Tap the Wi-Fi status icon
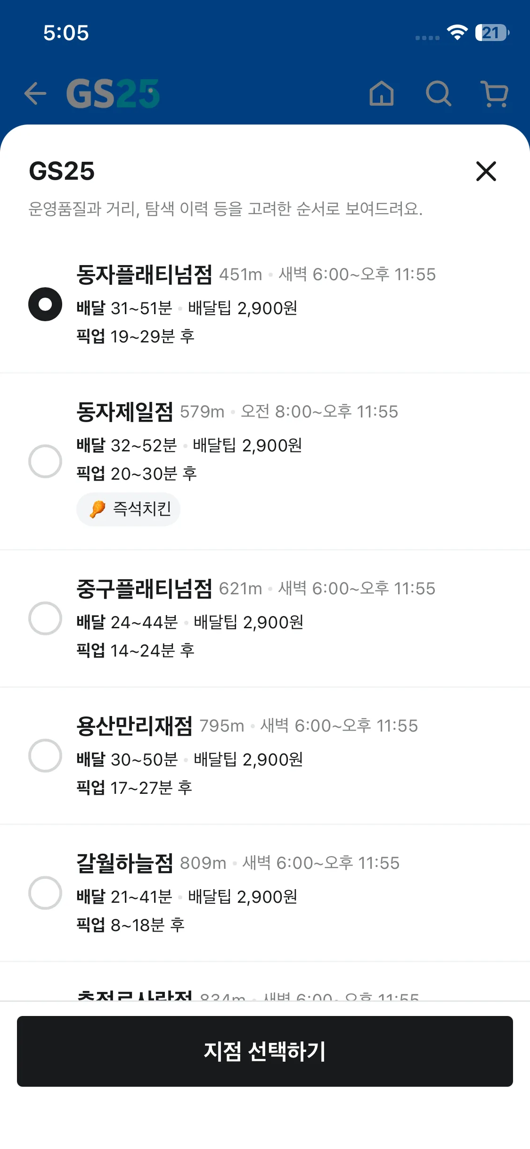The width and height of the screenshot is (530, 1149). 457,33
